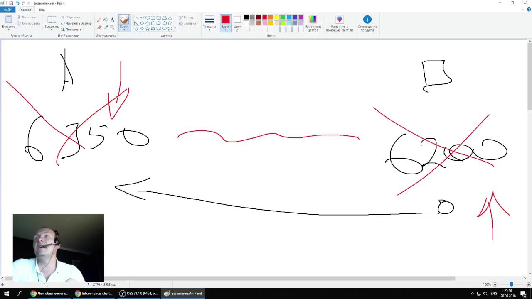Switch to Bitcoin price Chrome taskbar window
532x299 pixels.
(94, 293)
